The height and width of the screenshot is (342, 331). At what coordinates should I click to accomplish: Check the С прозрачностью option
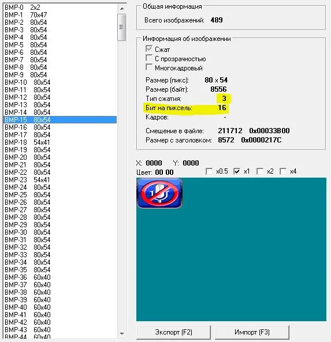tap(149, 58)
